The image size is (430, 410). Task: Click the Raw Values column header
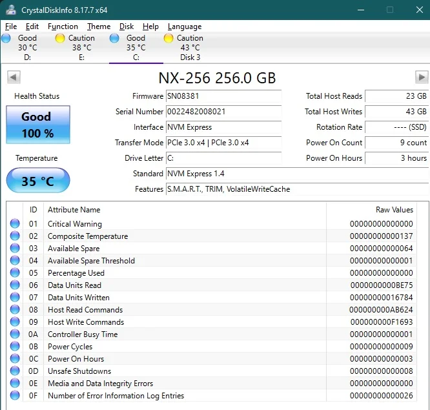click(394, 210)
